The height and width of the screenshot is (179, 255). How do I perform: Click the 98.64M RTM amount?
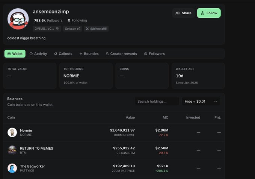(126, 153)
